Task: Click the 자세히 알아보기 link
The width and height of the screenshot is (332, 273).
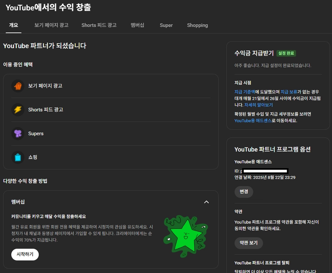Action: (259, 105)
